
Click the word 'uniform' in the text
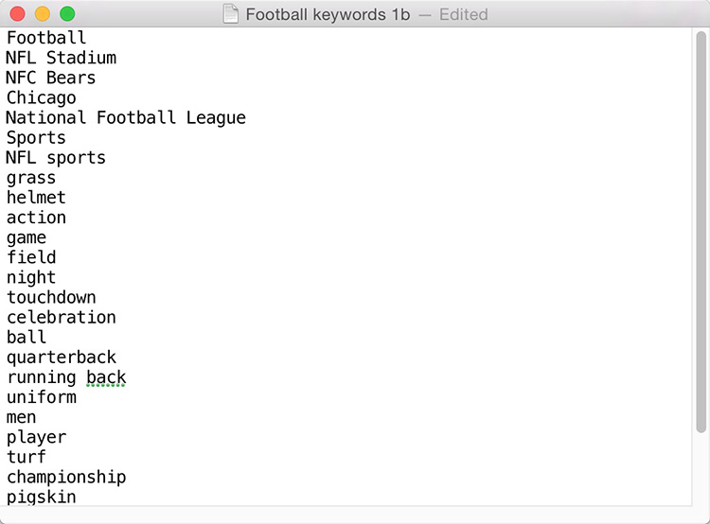(x=42, y=397)
